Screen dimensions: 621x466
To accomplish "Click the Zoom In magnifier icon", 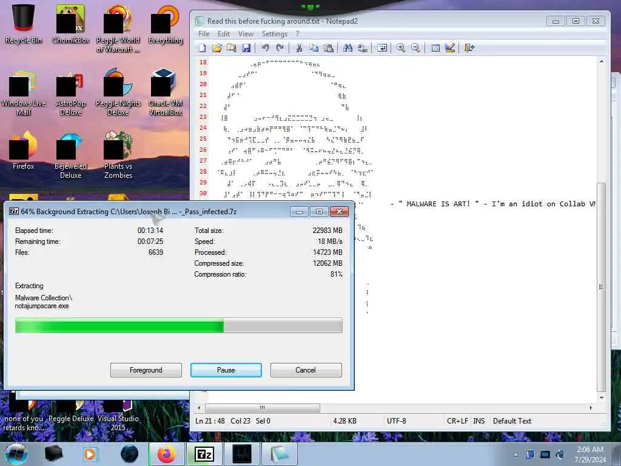I will tap(401, 48).
